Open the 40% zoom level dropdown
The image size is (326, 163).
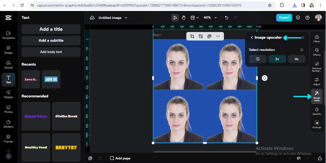coord(210,18)
